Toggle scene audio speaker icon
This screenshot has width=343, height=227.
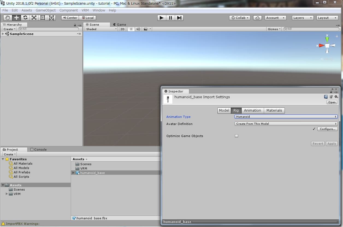[x=138, y=29]
